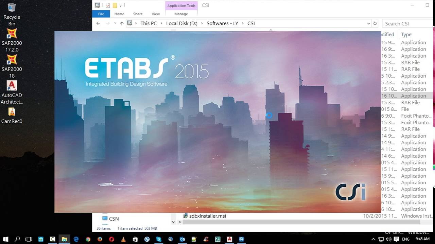Viewport: 435px width, 244px height.
Task: Launch Firefox from the taskbar
Action: (x=100, y=239)
